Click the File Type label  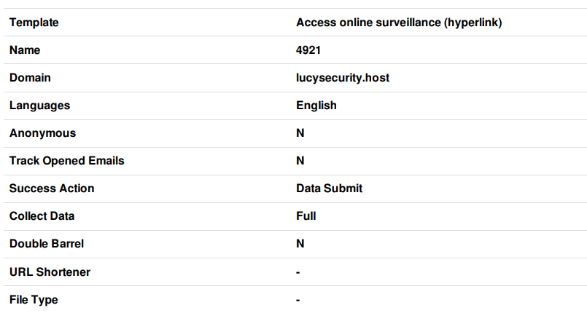(34, 300)
